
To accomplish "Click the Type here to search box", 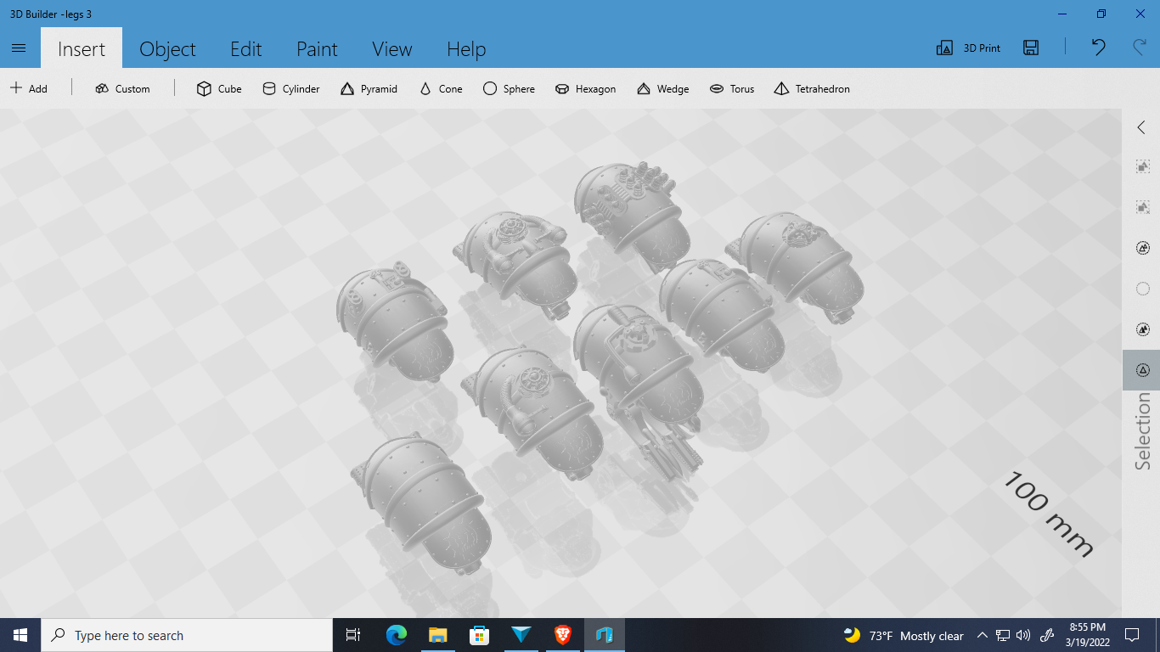I will click(187, 635).
